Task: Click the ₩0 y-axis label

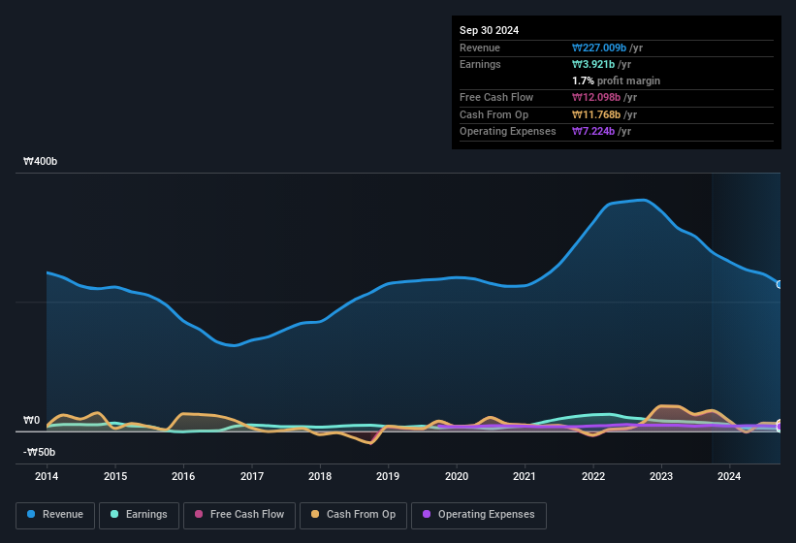Action: click(x=31, y=420)
